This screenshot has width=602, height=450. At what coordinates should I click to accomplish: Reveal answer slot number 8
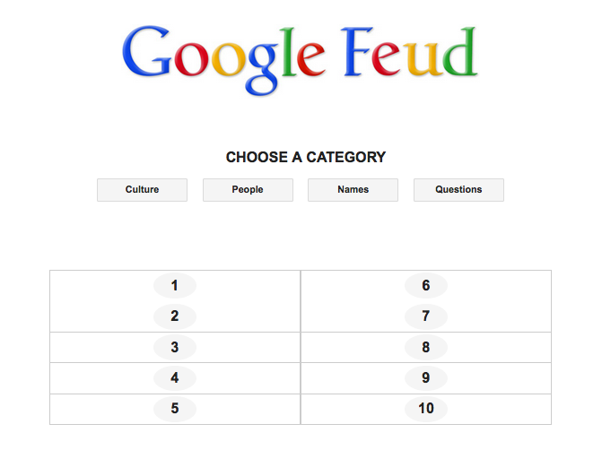click(426, 348)
